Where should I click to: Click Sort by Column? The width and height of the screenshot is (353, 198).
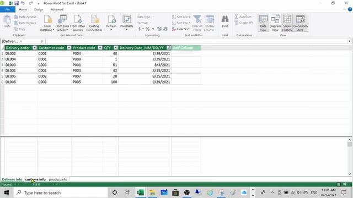tap(210, 23)
